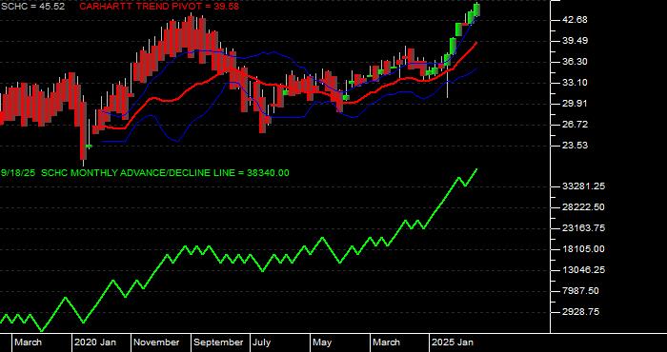
Task: Select the September date marker
Action: click(218, 342)
